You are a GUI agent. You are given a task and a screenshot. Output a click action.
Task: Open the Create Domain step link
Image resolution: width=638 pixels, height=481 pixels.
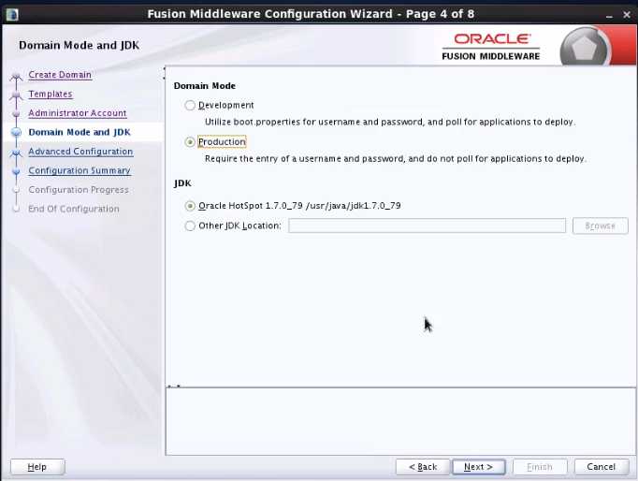(60, 75)
